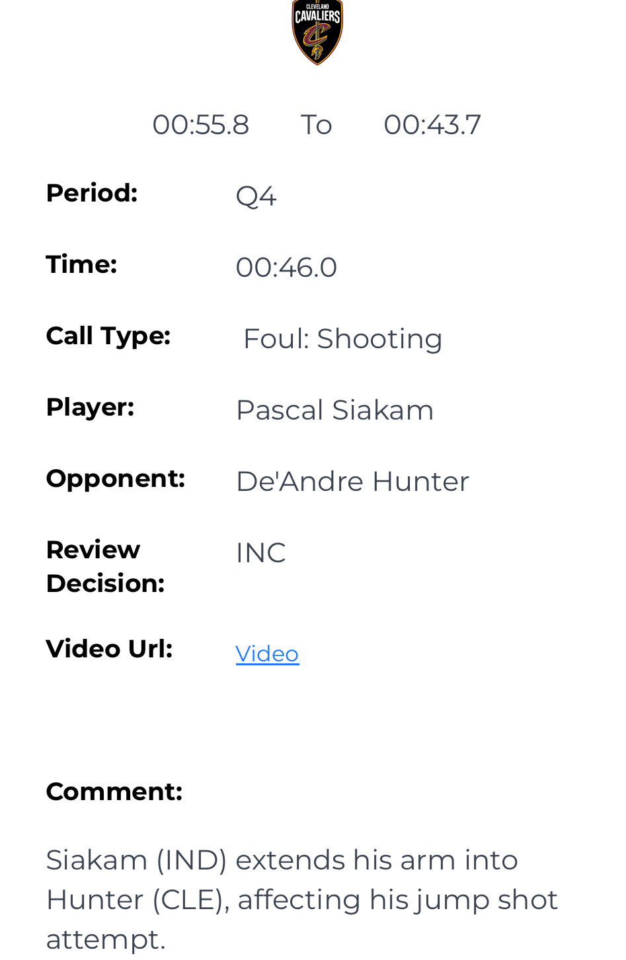626x960 pixels.
Task: Click the Review Decision label
Action: click(104, 566)
